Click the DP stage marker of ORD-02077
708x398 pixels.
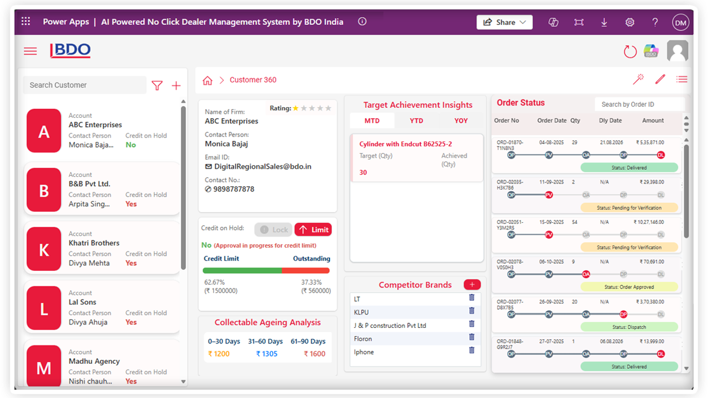coord(623,314)
